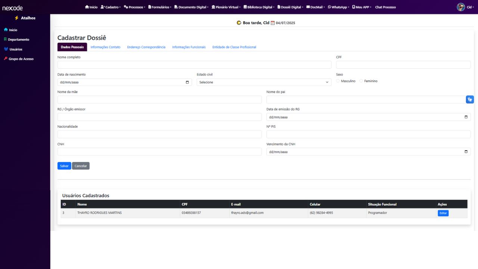Expand the Cadastro menu in navbar
The height and width of the screenshot is (269, 478).
[x=111, y=7]
